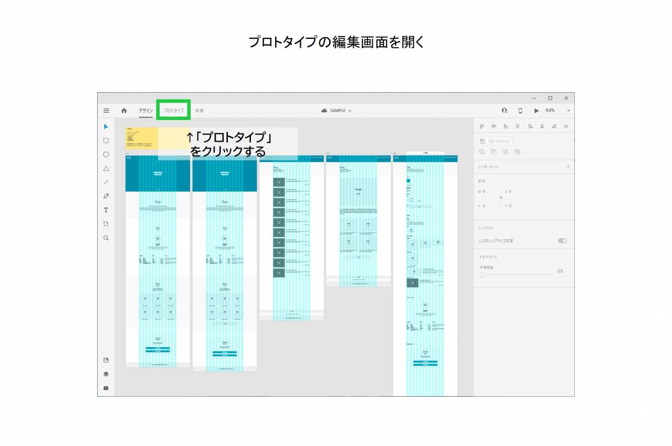
Task: Open the hamburger main menu
Action: tap(106, 111)
